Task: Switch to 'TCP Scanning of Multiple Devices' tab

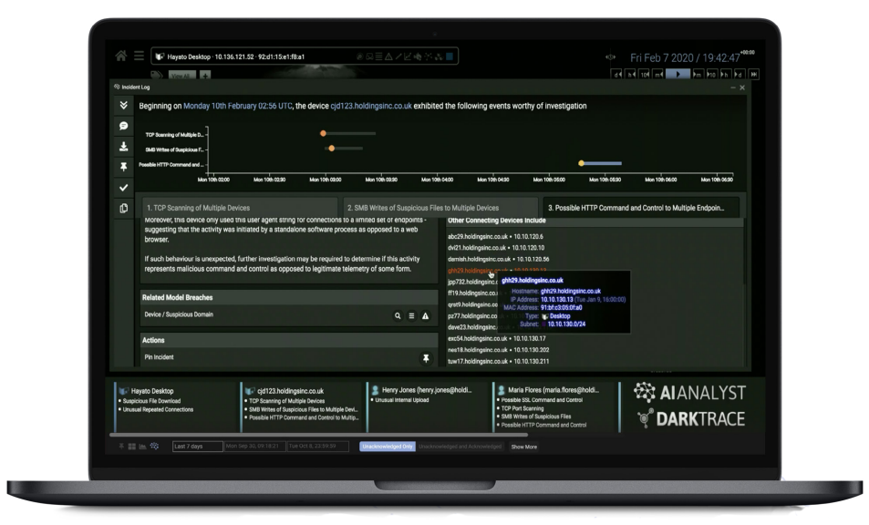Action: [x=237, y=208]
